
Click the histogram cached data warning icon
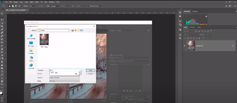click(x=206, y=16)
